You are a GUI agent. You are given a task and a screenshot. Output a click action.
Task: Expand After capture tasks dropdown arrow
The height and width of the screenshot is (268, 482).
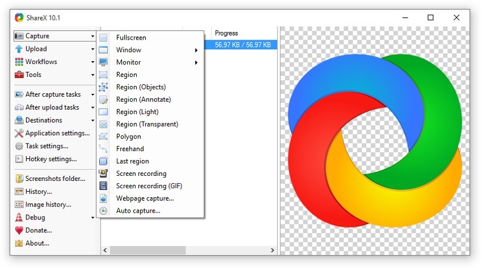tap(92, 95)
